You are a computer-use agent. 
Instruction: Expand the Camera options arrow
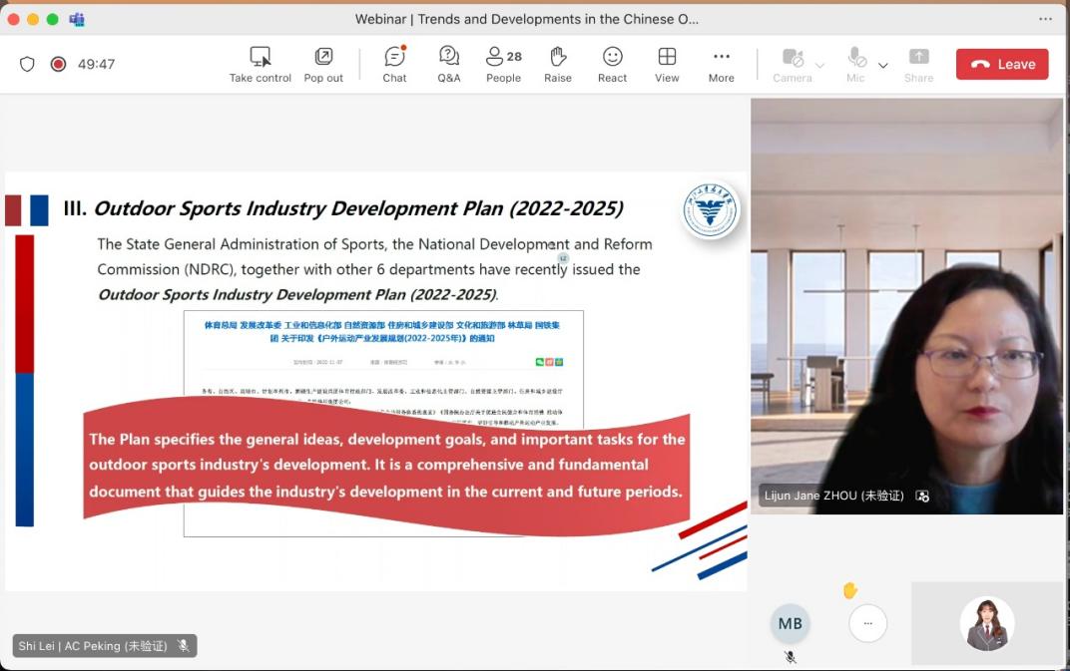pyautogui.click(x=820, y=66)
